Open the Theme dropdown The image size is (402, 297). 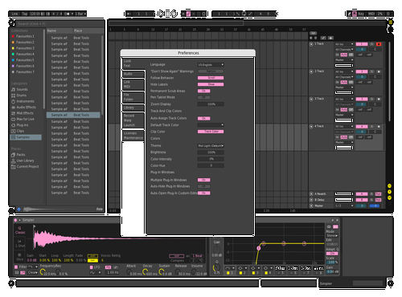(211, 146)
